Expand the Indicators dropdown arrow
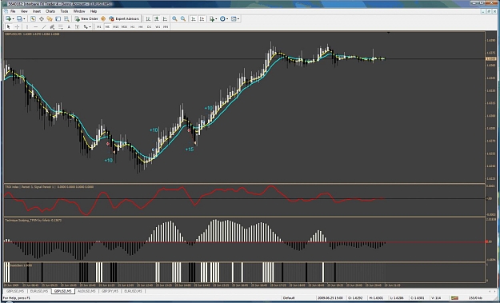The height and width of the screenshot is (303, 500). pyautogui.click(x=216, y=19)
